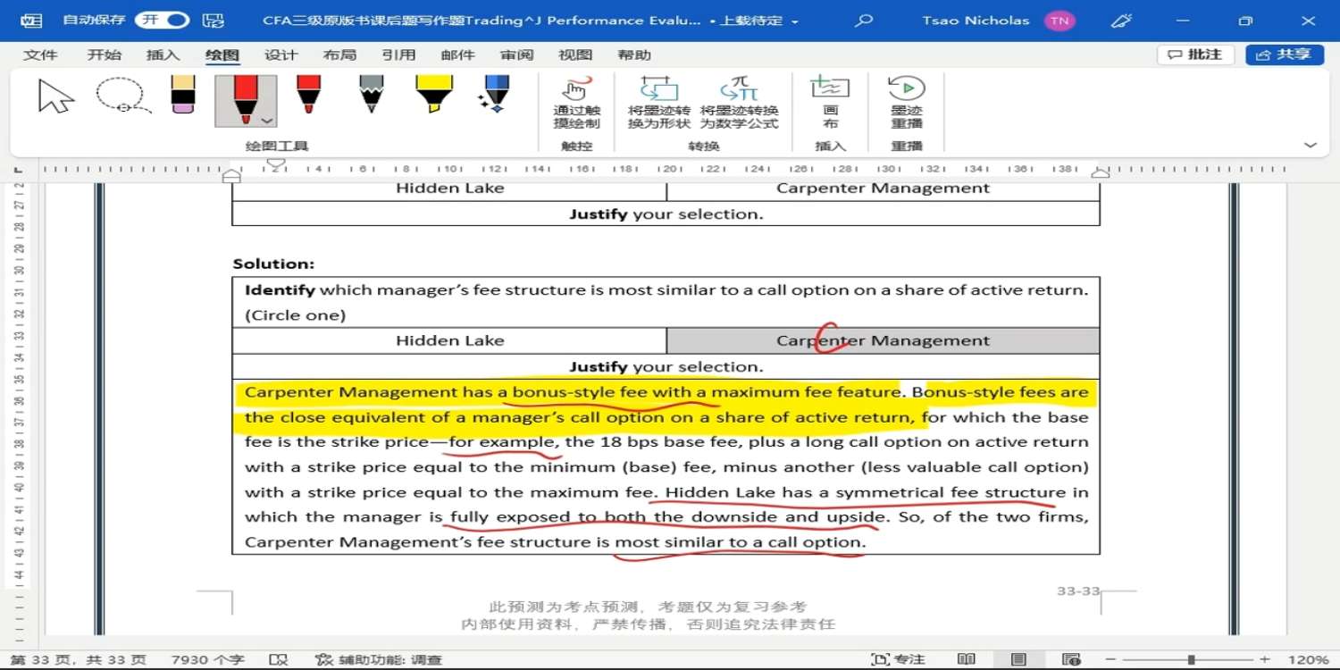Select the blue action pen
The height and width of the screenshot is (670, 1340).
pyautogui.click(x=494, y=95)
